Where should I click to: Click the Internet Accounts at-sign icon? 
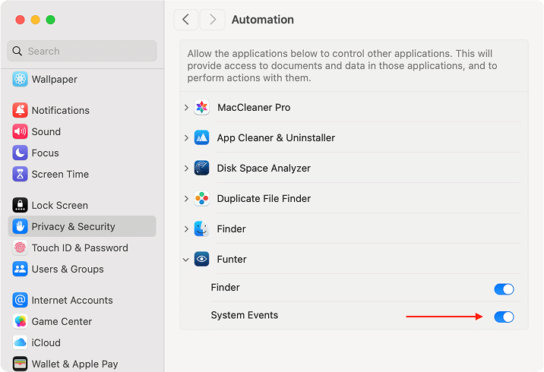[x=20, y=300]
